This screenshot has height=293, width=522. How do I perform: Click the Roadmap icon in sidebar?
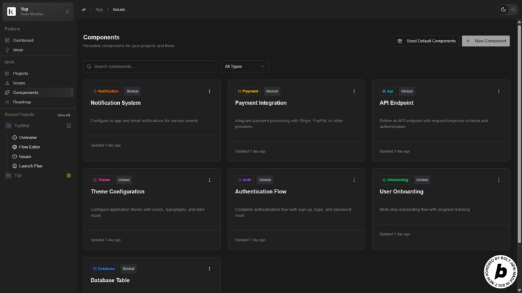pyautogui.click(x=7, y=102)
